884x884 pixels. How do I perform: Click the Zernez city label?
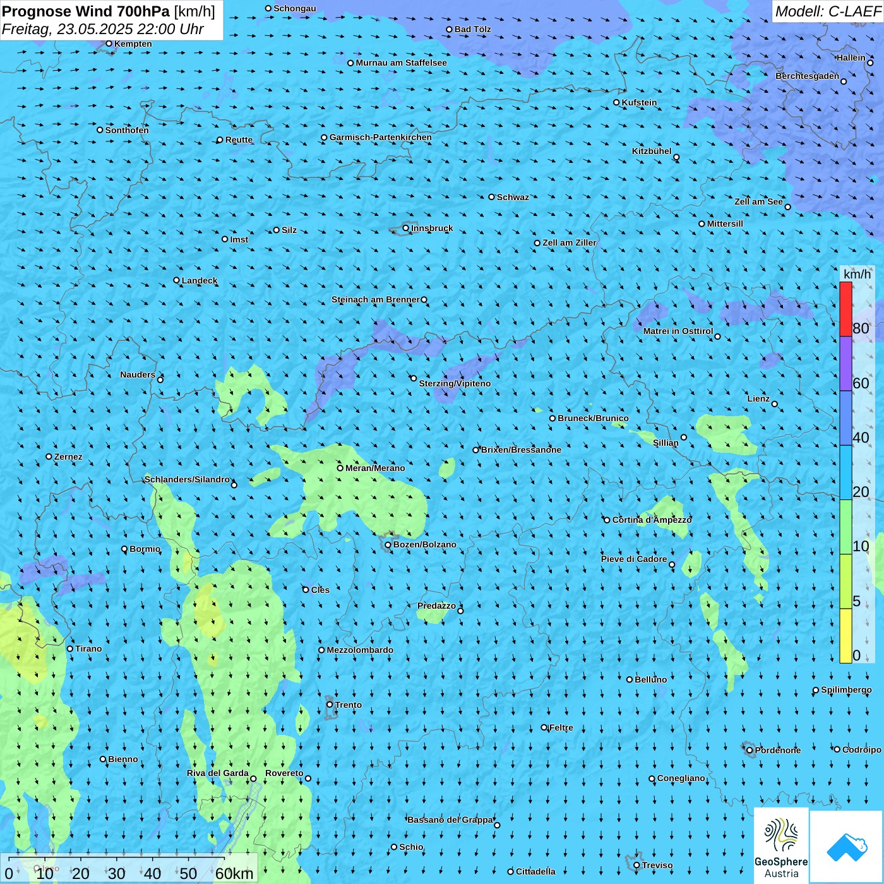[68, 457]
